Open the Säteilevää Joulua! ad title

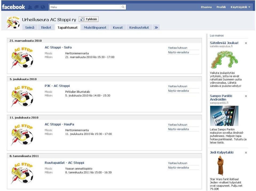point(224,43)
